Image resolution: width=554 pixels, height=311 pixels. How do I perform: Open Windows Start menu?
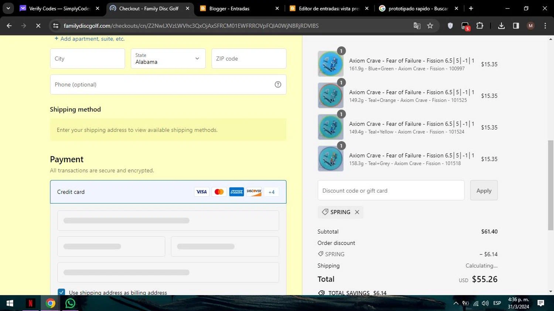[x=10, y=303]
